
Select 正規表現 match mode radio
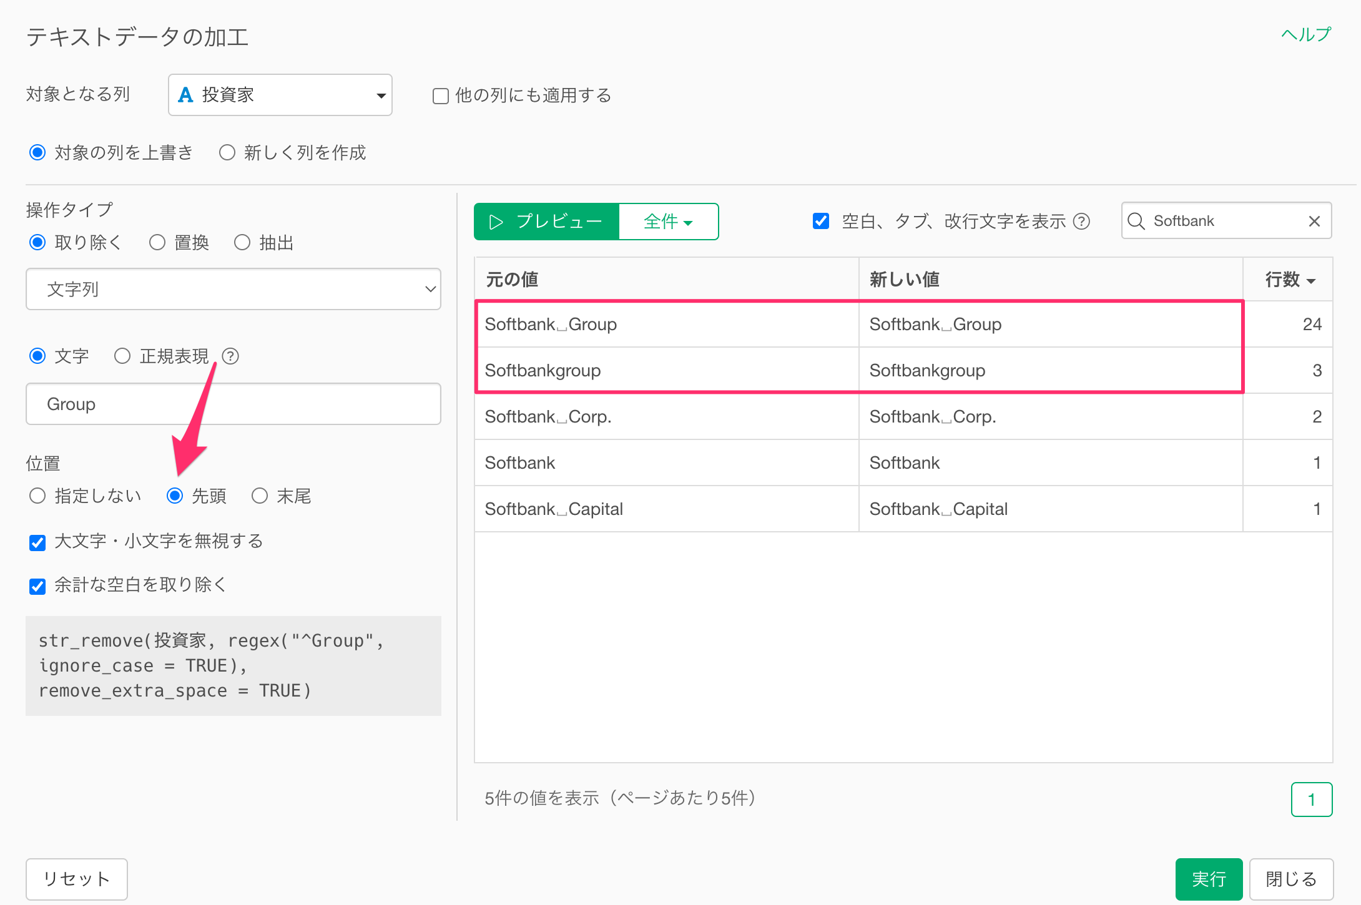[122, 356]
